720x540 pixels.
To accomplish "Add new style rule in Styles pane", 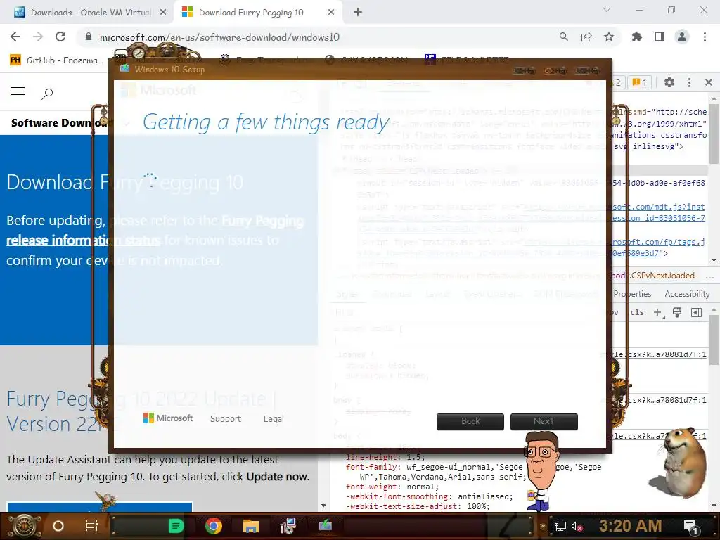I will (658, 313).
